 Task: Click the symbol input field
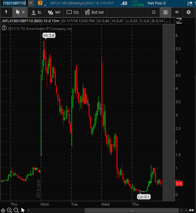pos(14,3)
